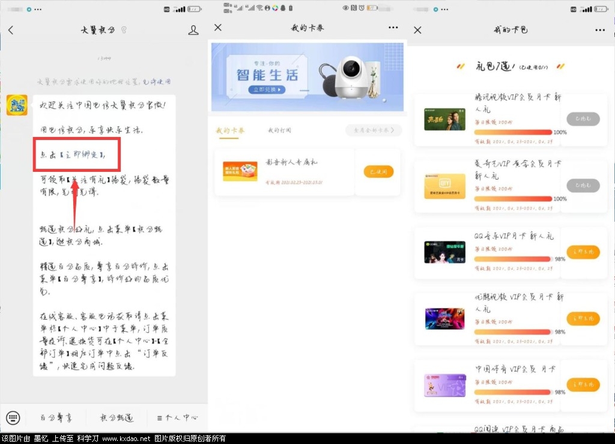Screen dimensions: 615x444
Task: Tap the 爱奇艺VIP 100% progress bar
Action: coord(513,199)
